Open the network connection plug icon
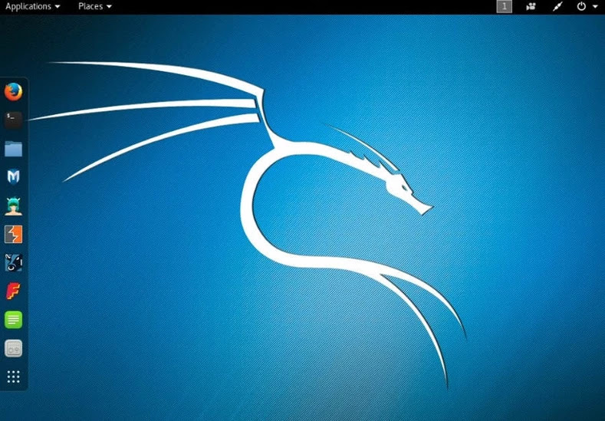This screenshot has height=421, width=605. [x=557, y=7]
